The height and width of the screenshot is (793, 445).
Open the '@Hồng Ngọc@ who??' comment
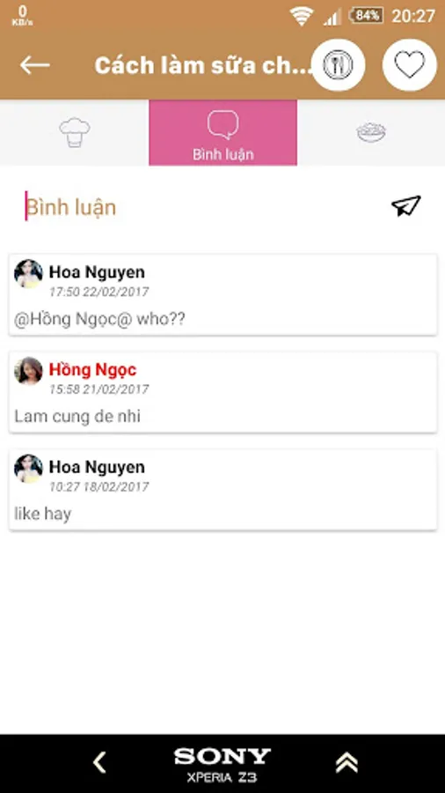click(x=100, y=319)
